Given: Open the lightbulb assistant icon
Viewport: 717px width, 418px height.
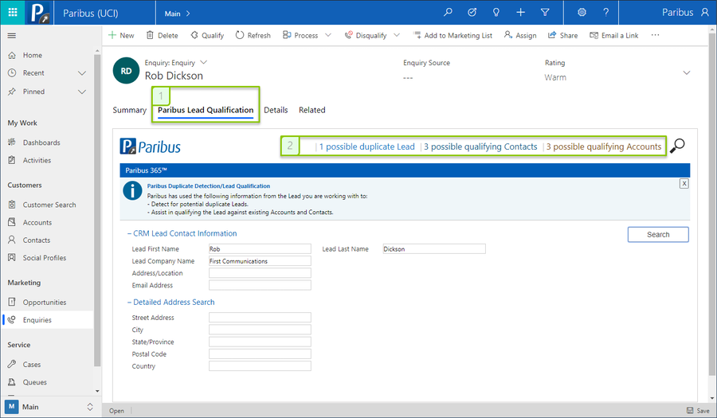Looking at the screenshot, I should [496, 12].
